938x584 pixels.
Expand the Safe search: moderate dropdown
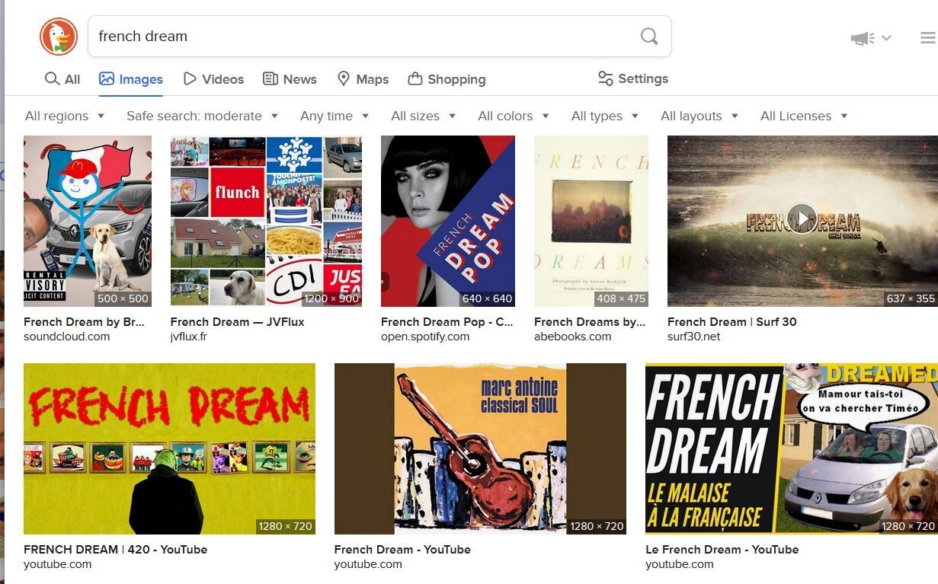(203, 116)
